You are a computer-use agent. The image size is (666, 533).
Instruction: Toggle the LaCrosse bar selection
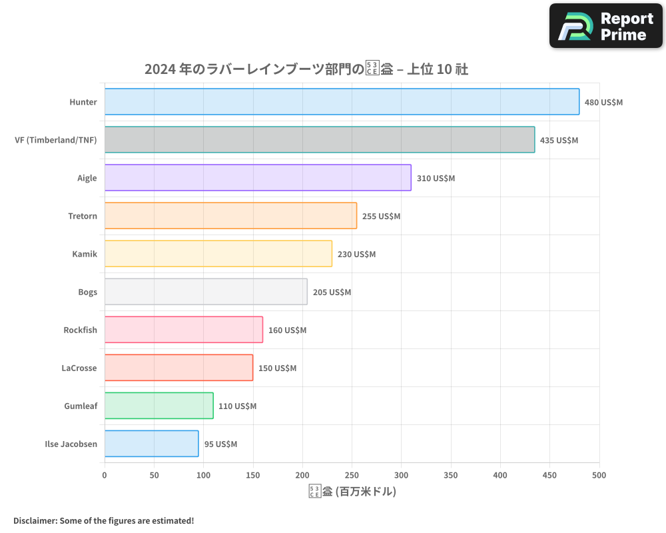(176, 368)
